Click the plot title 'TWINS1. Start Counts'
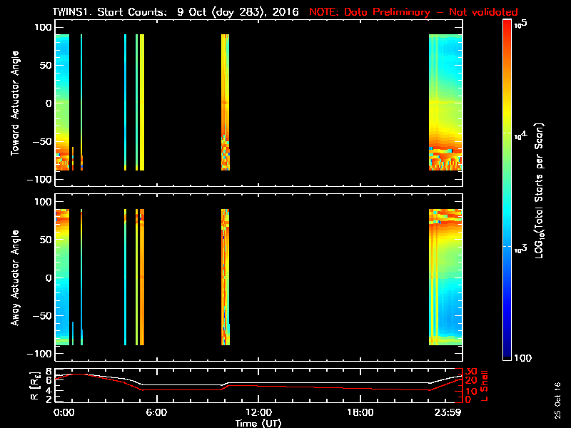The image size is (571, 428). click(113, 12)
